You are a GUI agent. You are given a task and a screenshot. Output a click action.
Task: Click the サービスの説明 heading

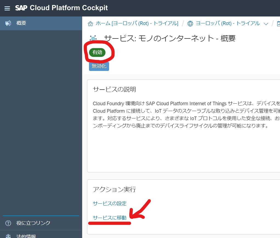[115, 89]
